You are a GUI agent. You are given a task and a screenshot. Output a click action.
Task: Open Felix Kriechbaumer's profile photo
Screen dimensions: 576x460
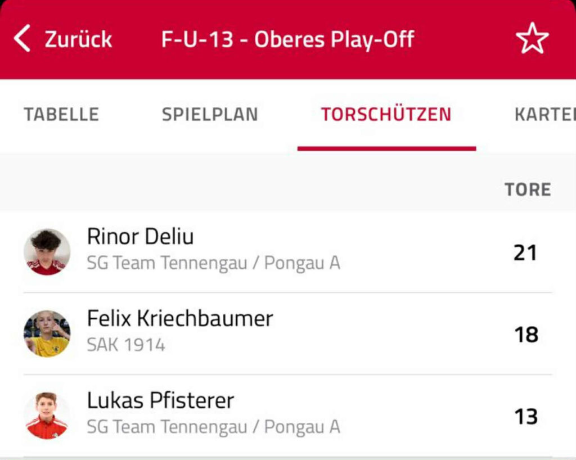tap(47, 333)
